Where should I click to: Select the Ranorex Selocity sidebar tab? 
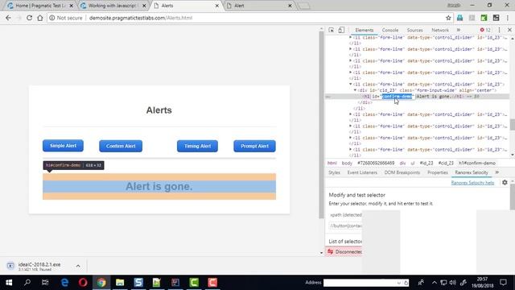pos(472,172)
